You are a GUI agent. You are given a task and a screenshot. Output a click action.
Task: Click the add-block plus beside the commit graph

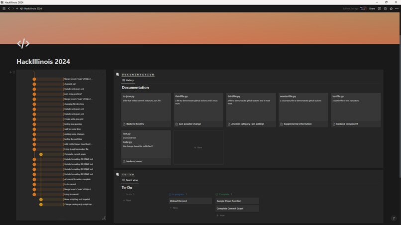coord(10,72)
